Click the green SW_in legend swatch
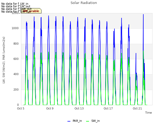This screenshot has width=168, height=126. 87,121
